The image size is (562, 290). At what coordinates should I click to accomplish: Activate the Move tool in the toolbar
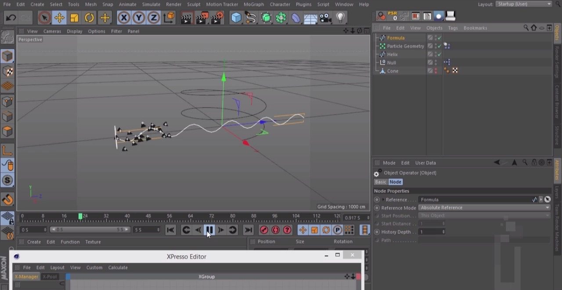pos(59,18)
